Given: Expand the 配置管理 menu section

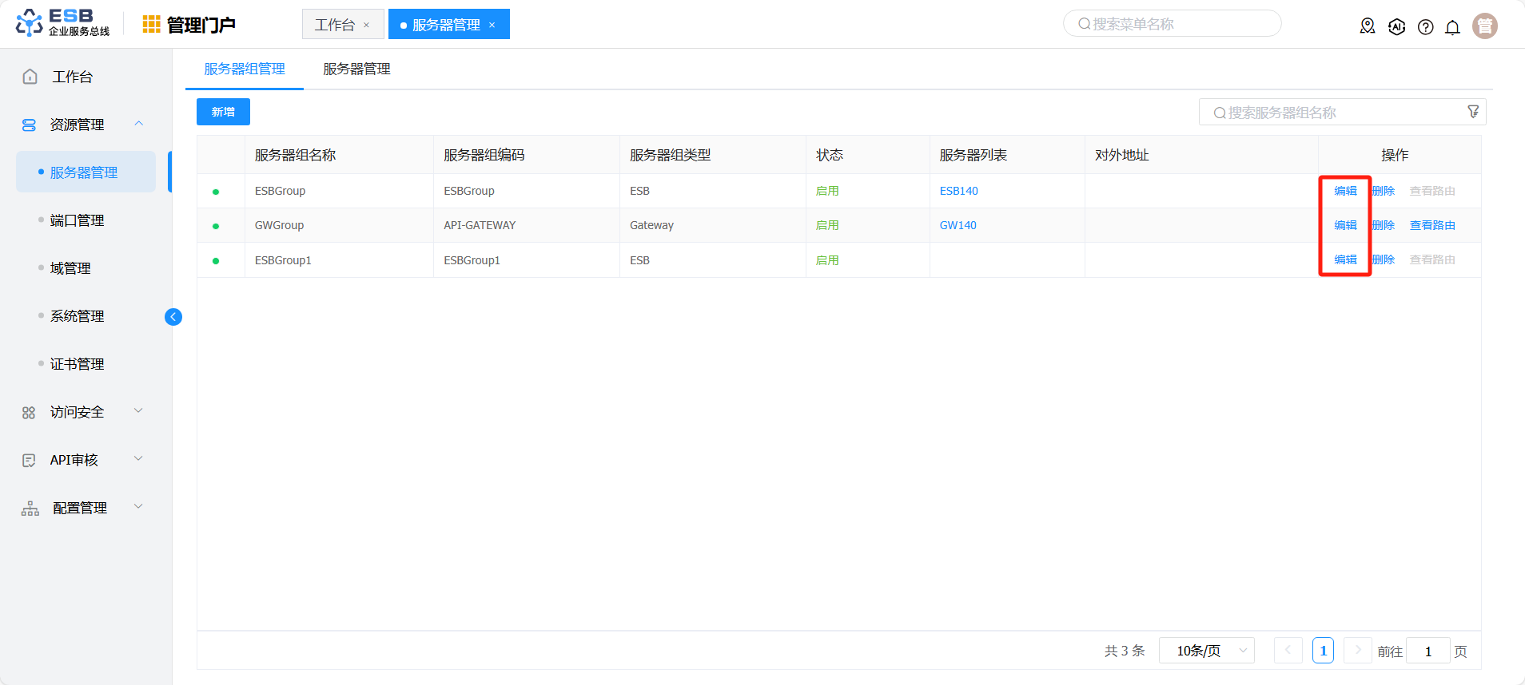Looking at the screenshot, I should click(138, 507).
